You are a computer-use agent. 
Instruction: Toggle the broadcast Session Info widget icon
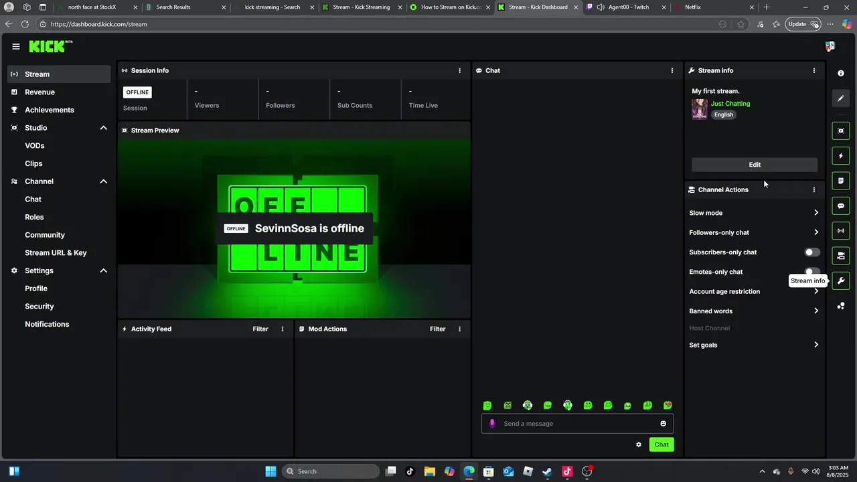pos(841,231)
